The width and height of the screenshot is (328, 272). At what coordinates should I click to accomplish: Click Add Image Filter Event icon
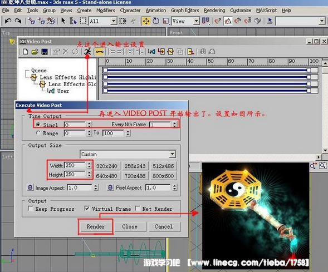pos(170,52)
